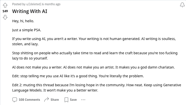
Task: Click the bookmark save icon
Action: [x=67, y=99]
